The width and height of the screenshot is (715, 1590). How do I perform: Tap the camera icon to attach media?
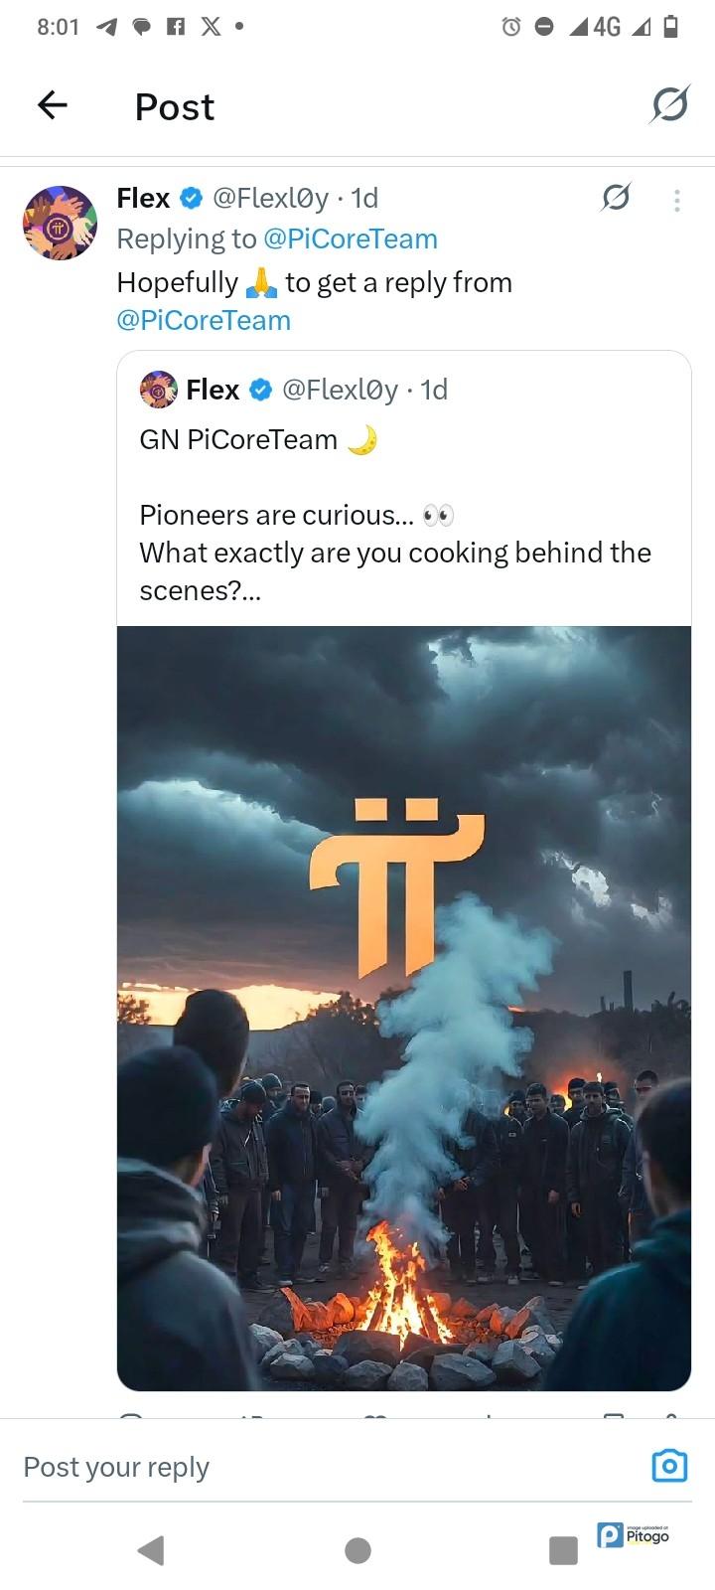pyautogui.click(x=669, y=1466)
